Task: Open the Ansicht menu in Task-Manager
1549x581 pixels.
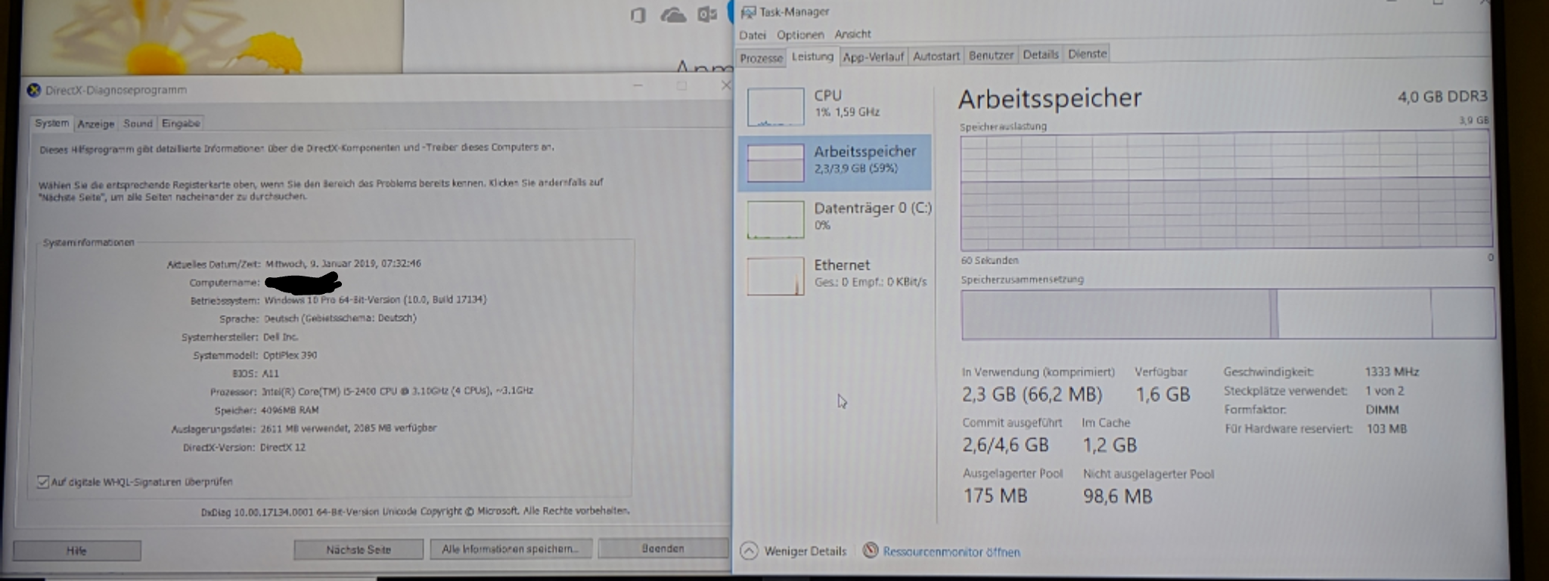Action: (852, 34)
